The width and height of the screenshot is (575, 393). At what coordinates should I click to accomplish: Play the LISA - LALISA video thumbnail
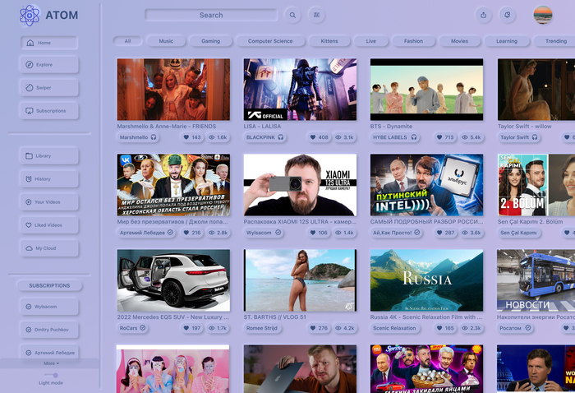300,90
